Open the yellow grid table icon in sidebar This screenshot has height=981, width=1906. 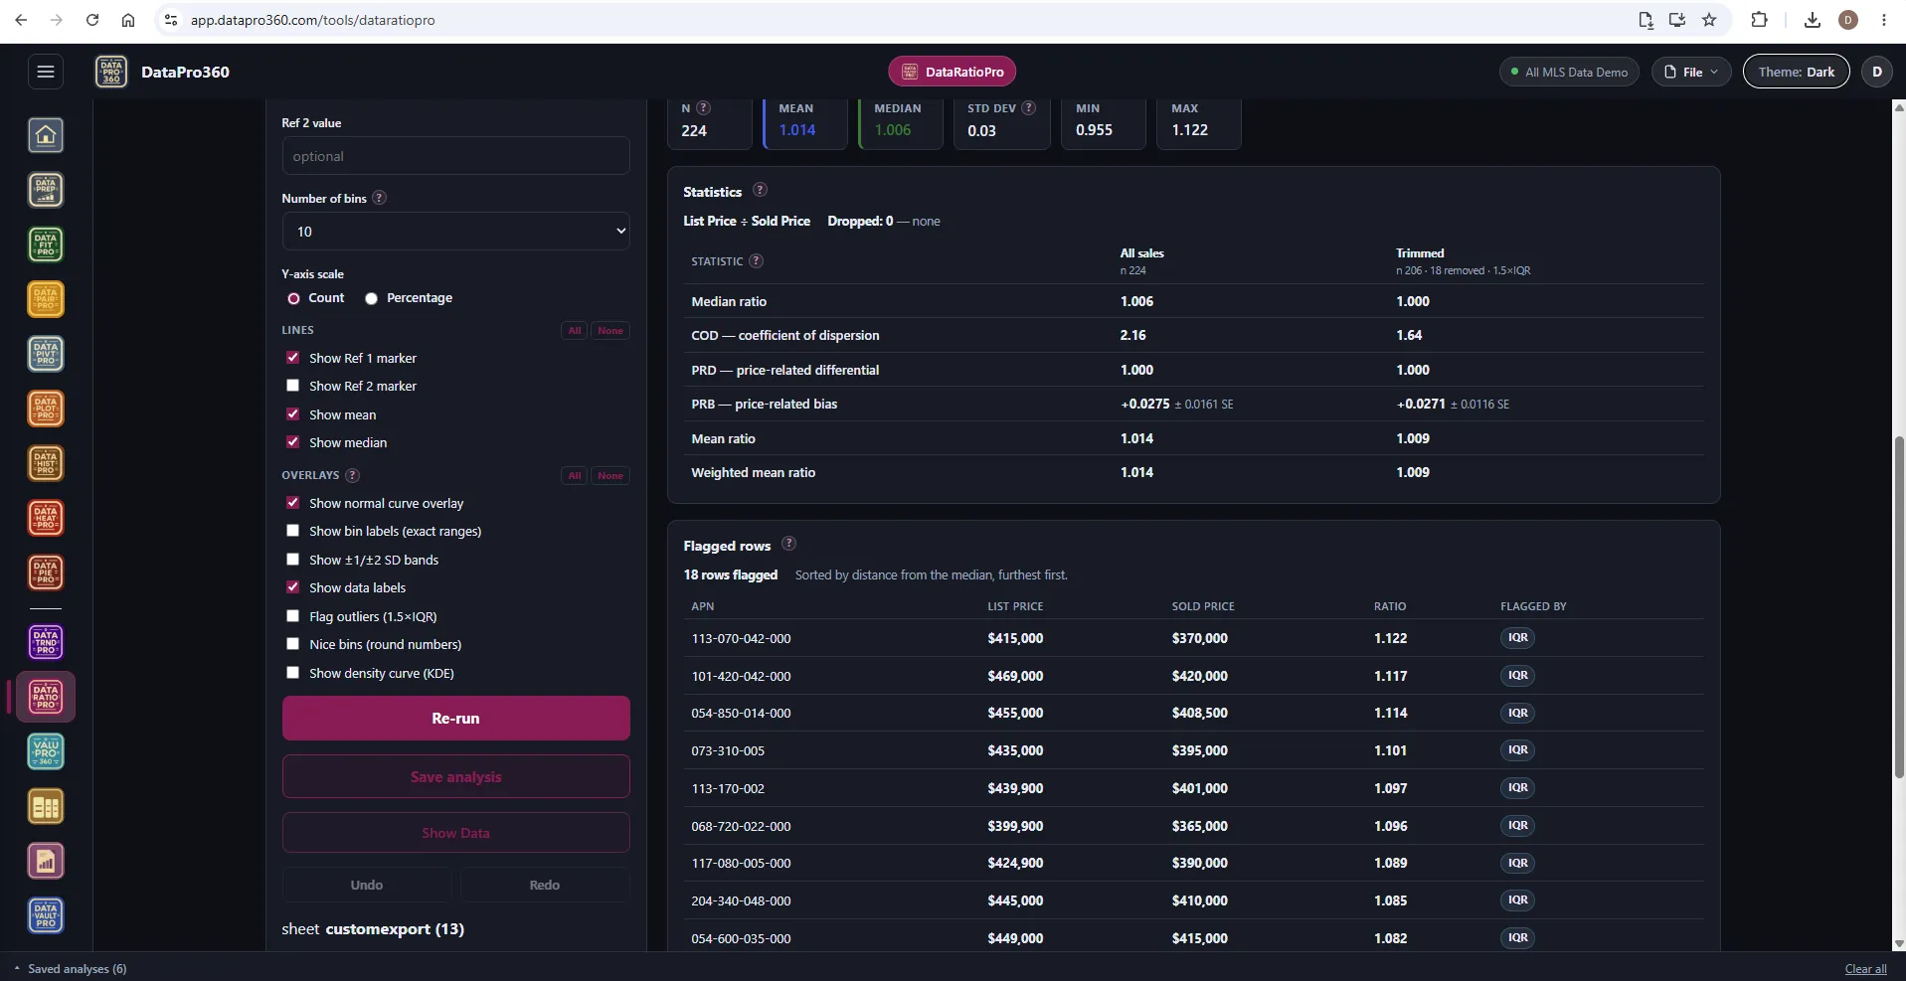click(46, 806)
